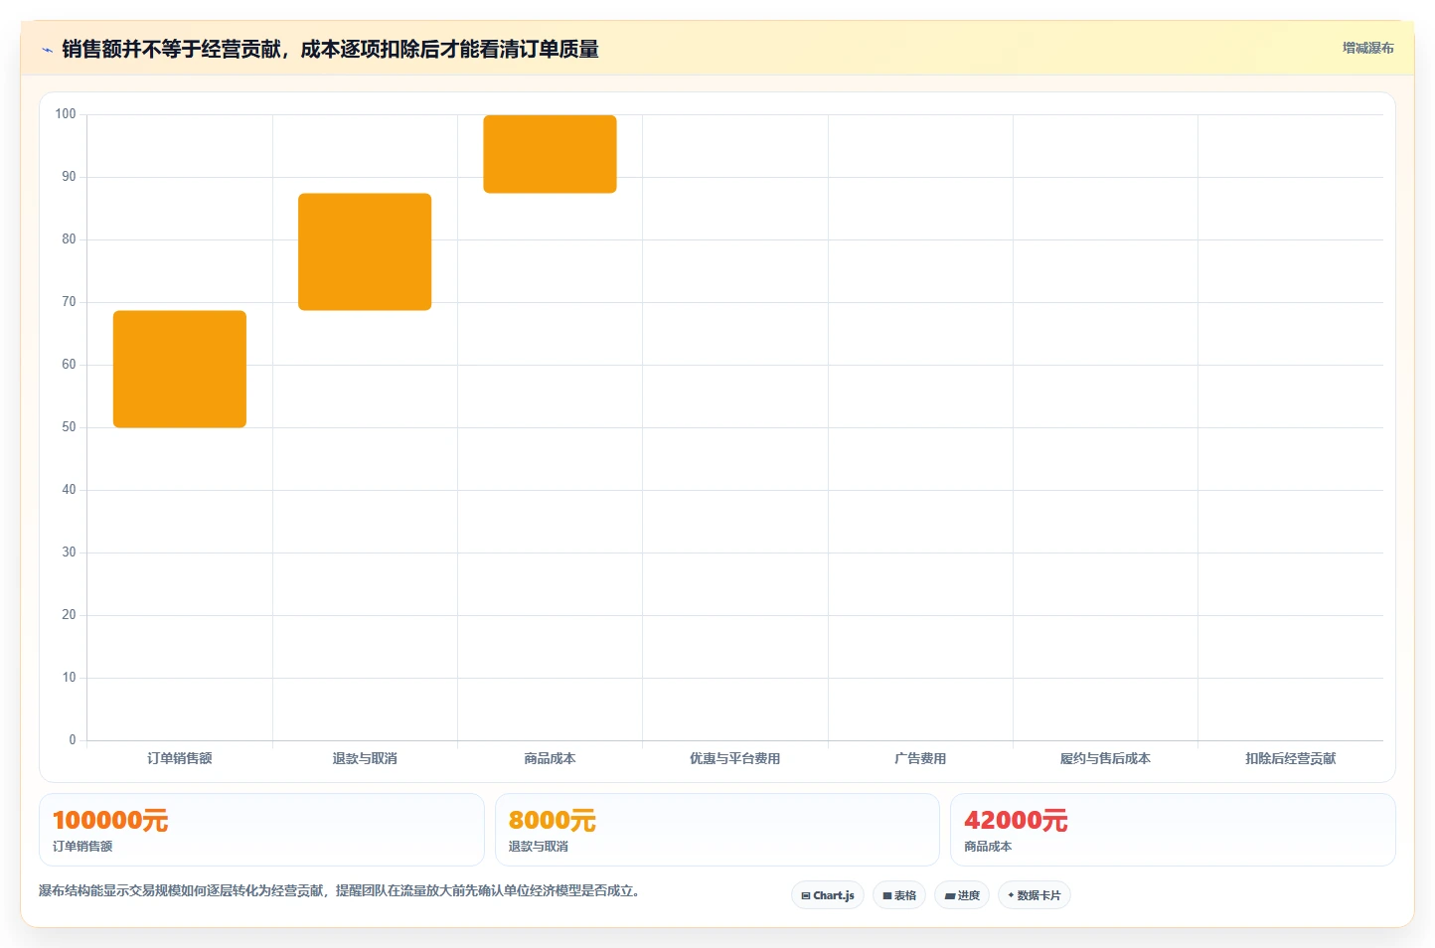Click the 100000元 data card
The height and width of the screenshot is (948, 1435).
pyautogui.click(x=261, y=830)
